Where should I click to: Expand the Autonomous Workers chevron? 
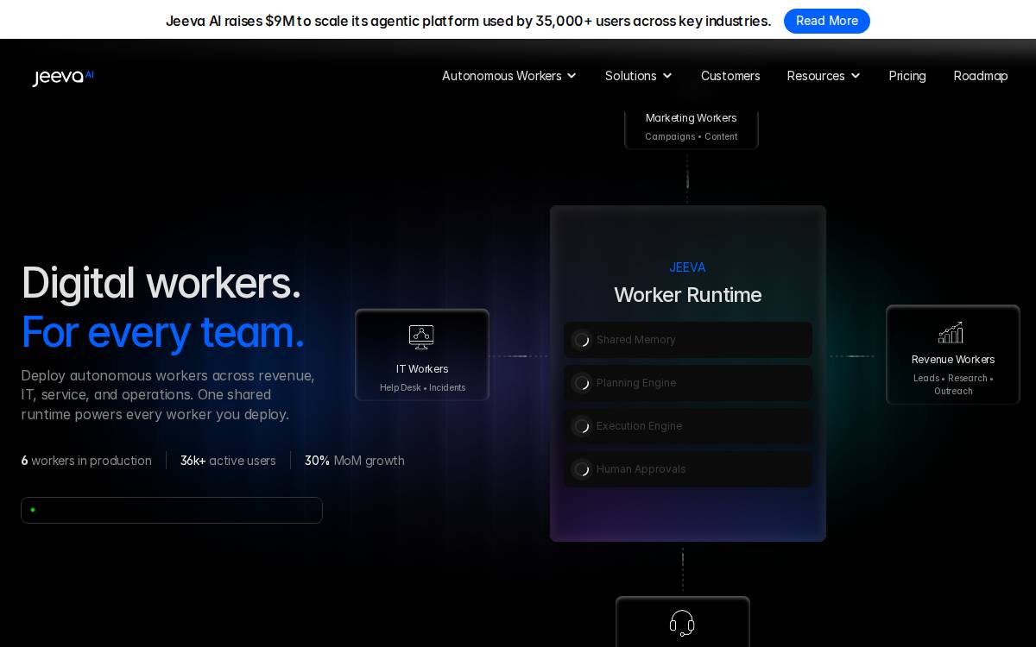coord(572,76)
